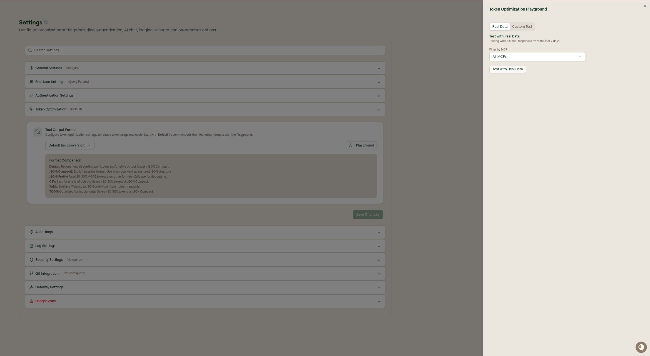650x356 pixels.
Task: Click the (Not configured) label text
Action: tap(74, 273)
